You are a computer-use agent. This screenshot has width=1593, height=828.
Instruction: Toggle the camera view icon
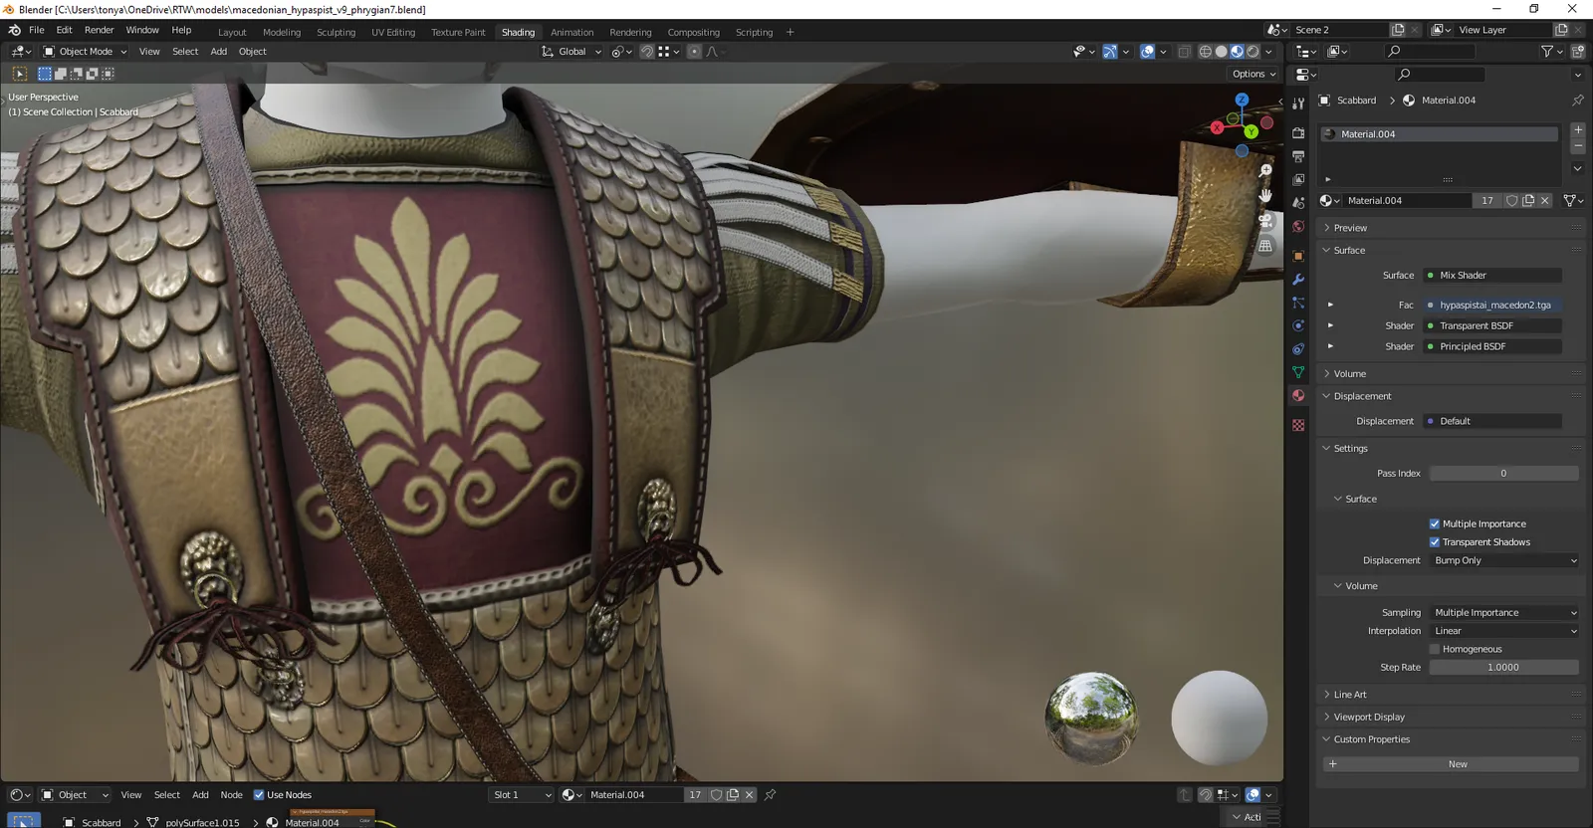click(1265, 221)
